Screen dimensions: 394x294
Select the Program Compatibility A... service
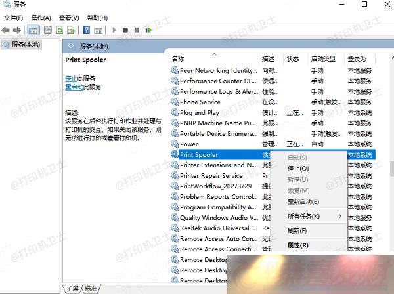[218, 207]
